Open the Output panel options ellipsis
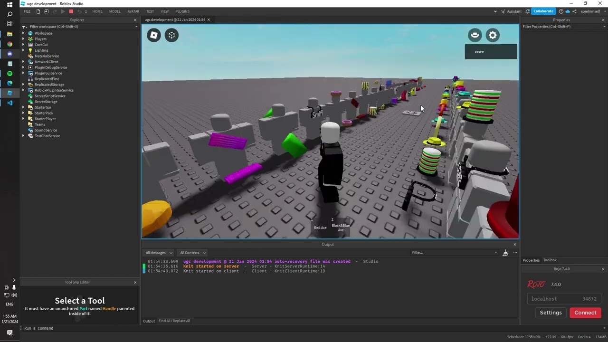The height and width of the screenshot is (342, 608). pyautogui.click(x=514, y=253)
